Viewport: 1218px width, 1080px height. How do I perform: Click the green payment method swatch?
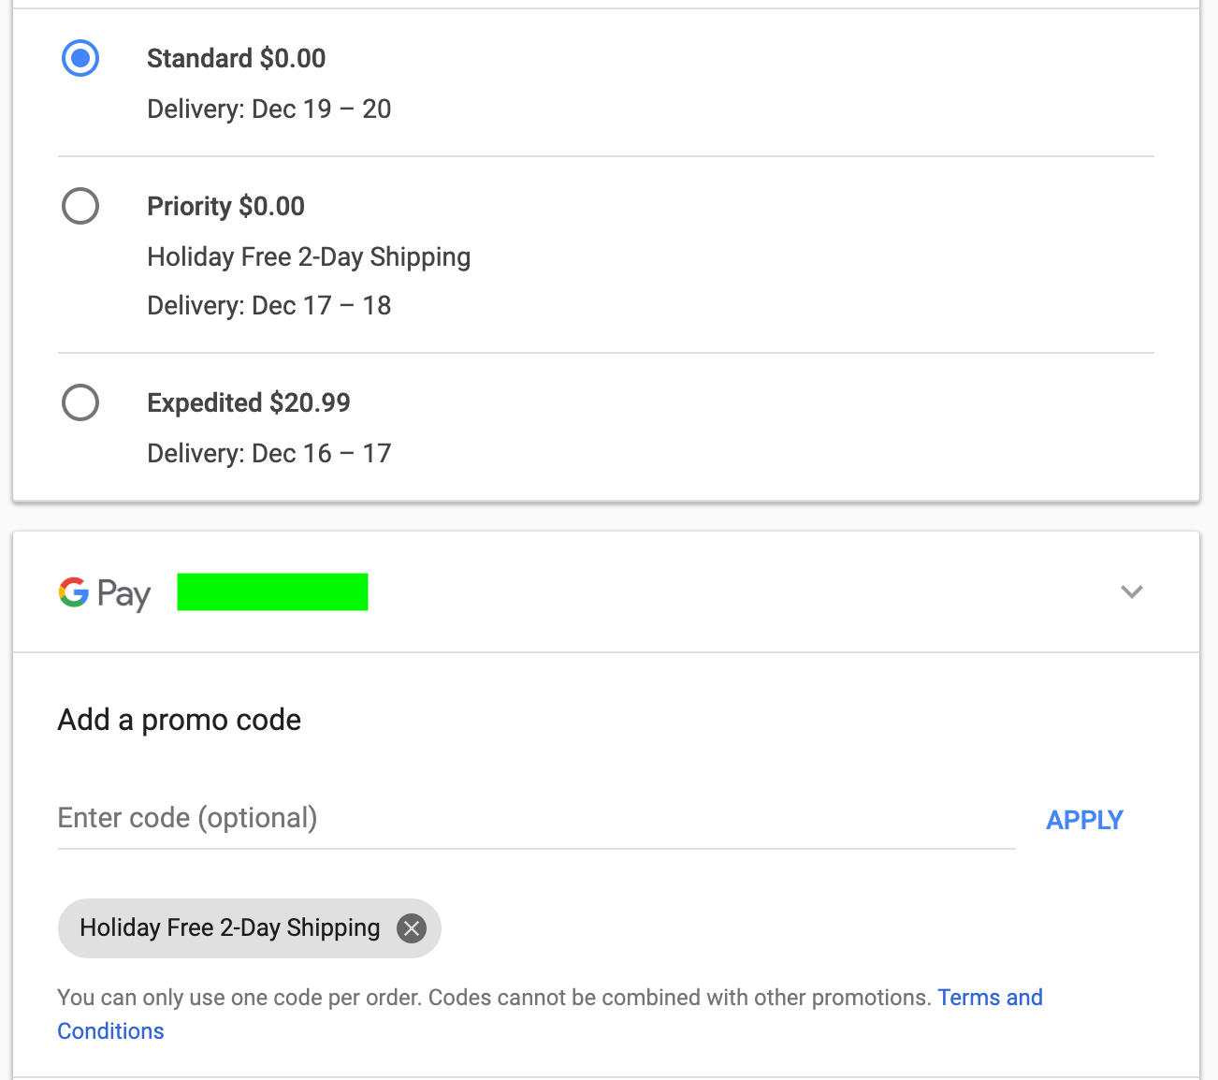point(272,591)
